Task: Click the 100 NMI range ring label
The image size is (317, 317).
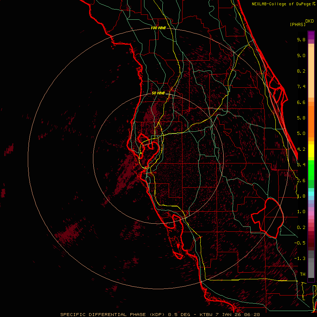Action: pyautogui.click(x=158, y=28)
